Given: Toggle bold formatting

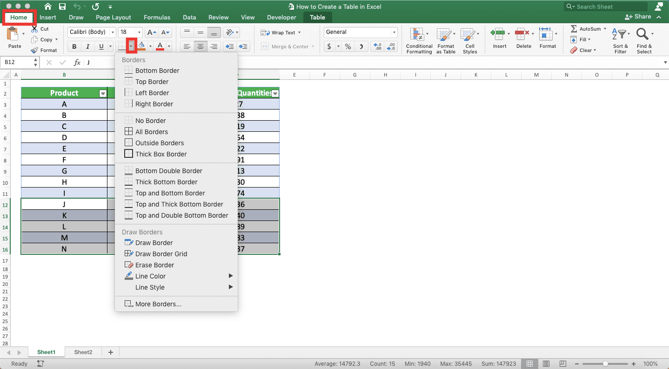Looking at the screenshot, I should (x=74, y=46).
